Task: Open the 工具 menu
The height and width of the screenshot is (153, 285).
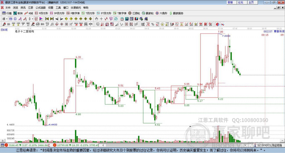Action: [x=58, y=7]
